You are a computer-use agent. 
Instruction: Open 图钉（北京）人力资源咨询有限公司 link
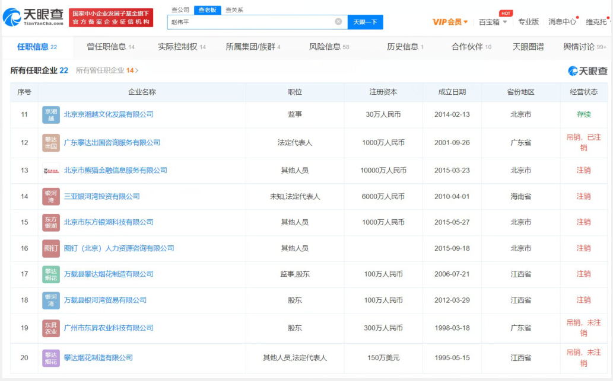point(119,248)
